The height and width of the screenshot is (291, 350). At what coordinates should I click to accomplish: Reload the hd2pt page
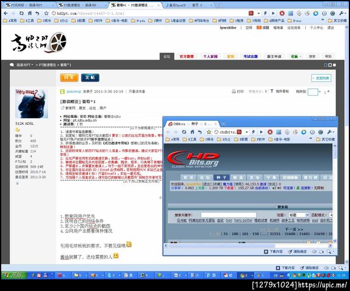22,13
